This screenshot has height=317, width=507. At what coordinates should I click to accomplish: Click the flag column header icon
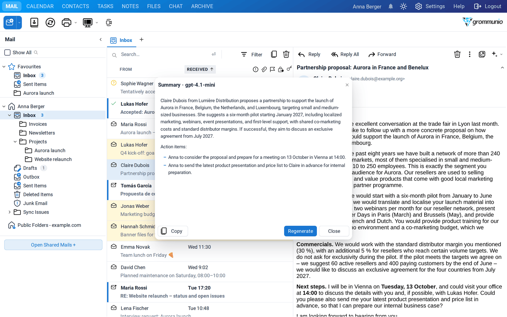(273, 69)
